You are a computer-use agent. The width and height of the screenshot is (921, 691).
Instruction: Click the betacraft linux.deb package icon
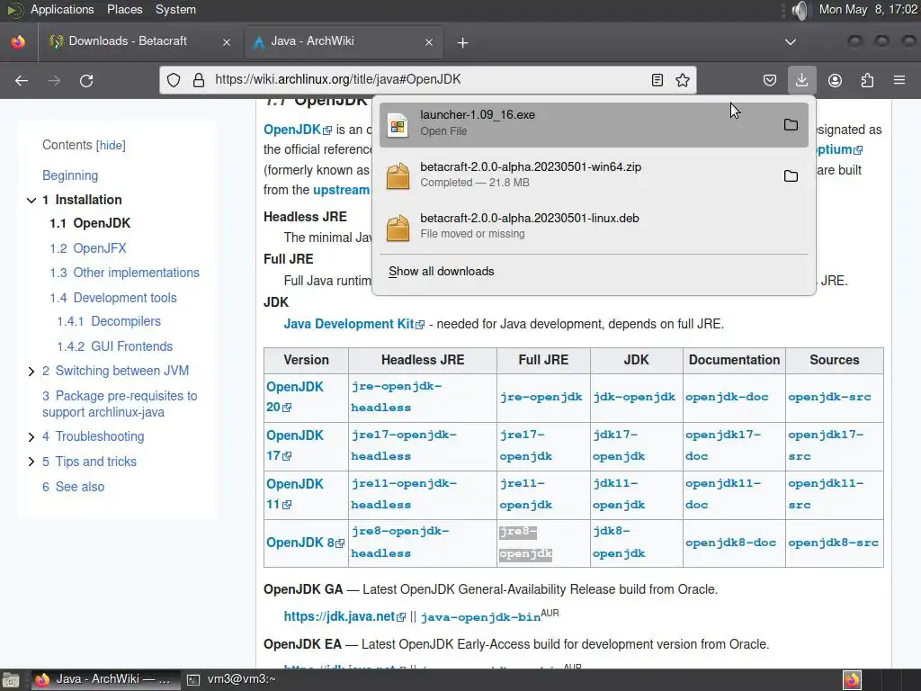(x=398, y=227)
